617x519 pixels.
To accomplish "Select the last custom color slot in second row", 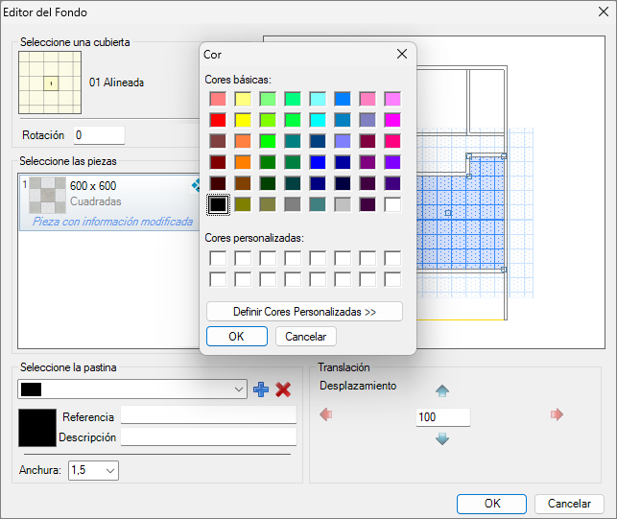I will pos(392,280).
